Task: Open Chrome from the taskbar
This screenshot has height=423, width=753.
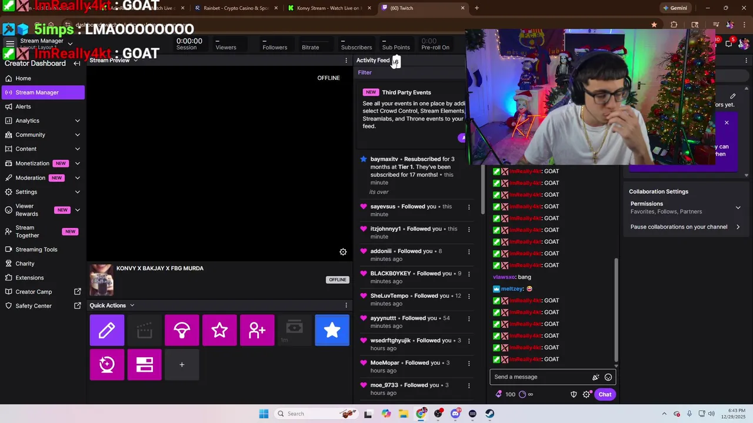Action: [421, 414]
